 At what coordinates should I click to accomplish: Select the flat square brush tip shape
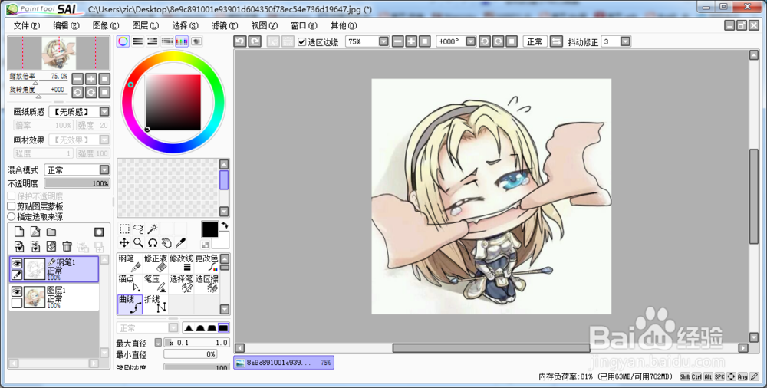(x=223, y=328)
